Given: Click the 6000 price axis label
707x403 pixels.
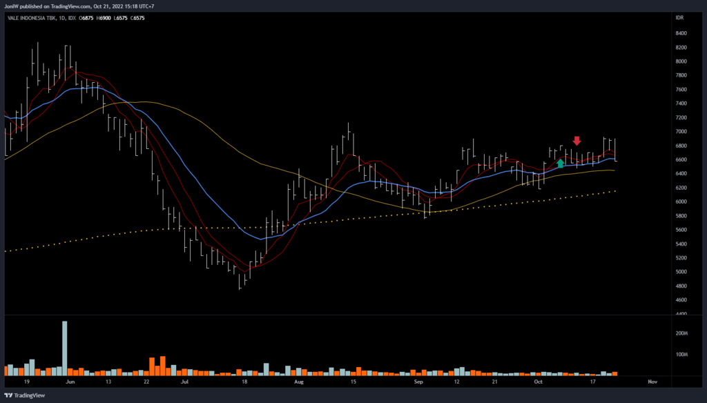Looking at the screenshot, I should click(x=681, y=201).
